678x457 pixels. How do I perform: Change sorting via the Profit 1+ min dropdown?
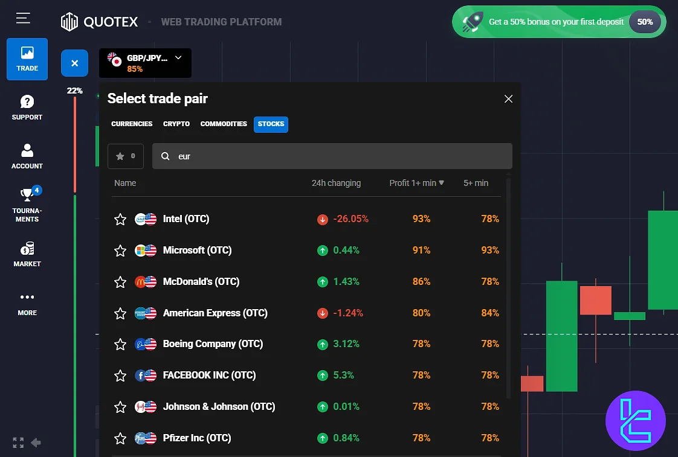pos(416,183)
